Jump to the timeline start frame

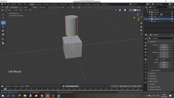click(x=66, y=86)
